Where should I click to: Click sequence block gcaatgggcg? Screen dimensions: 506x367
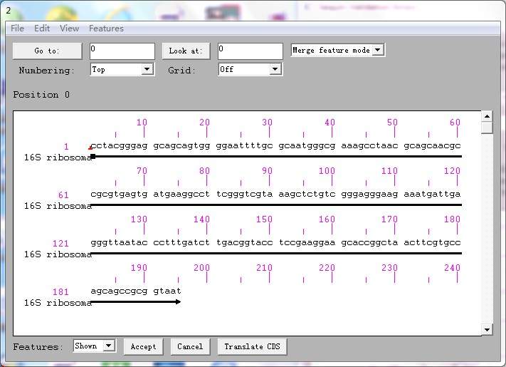pyautogui.click(x=307, y=145)
